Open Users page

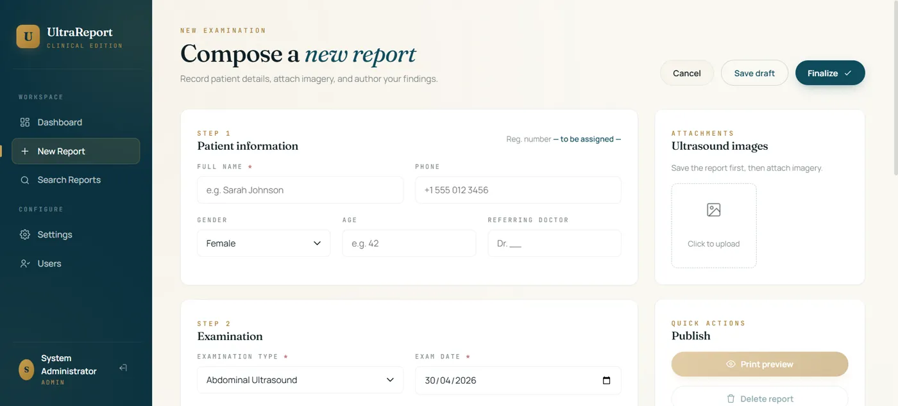click(76, 263)
